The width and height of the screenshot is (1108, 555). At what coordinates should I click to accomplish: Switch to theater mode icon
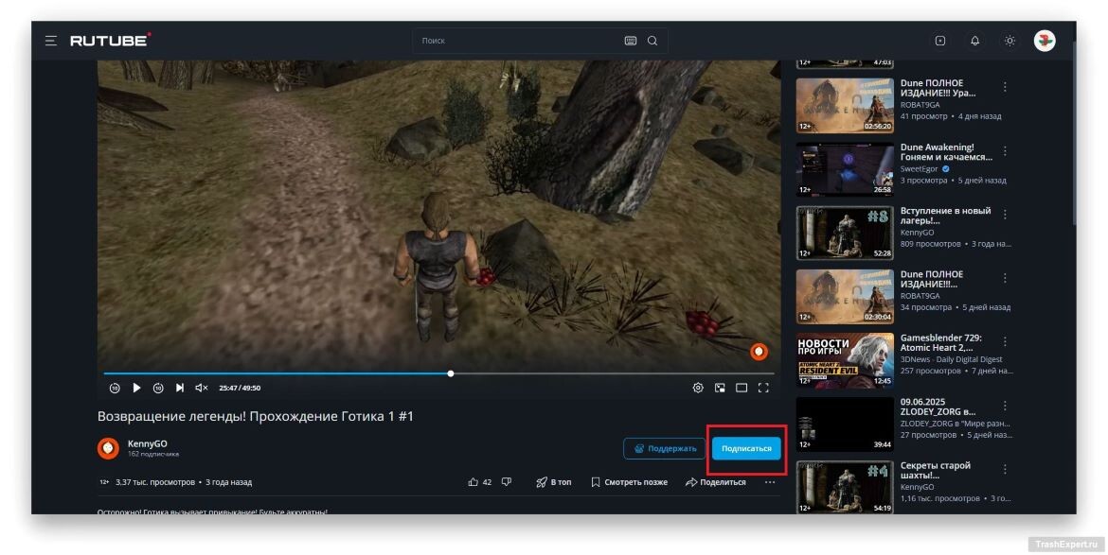tap(742, 388)
